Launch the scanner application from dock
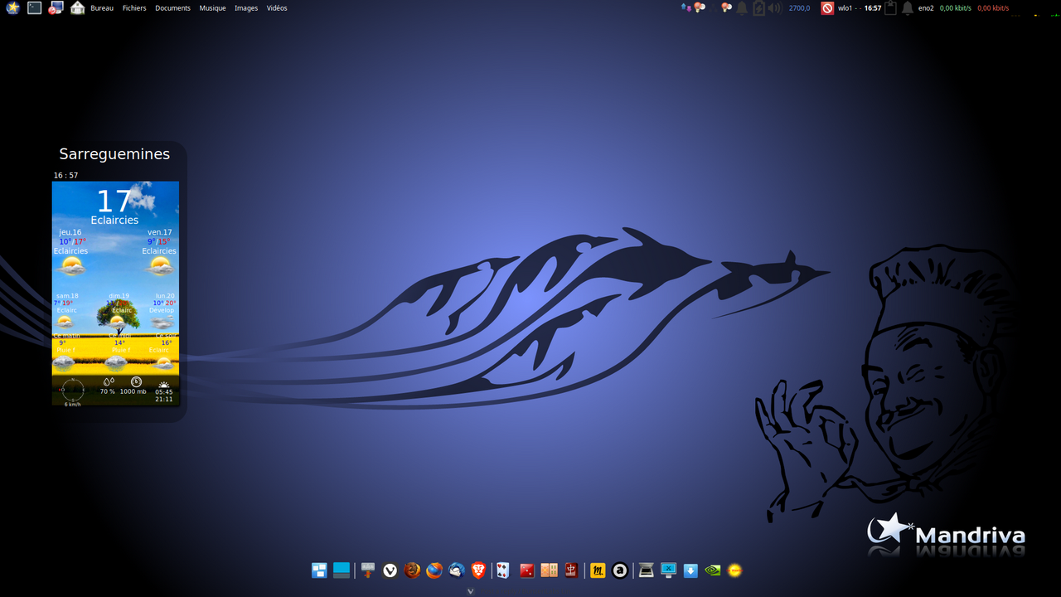Image resolution: width=1061 pixels, height=597 pixels. point(646,570)
